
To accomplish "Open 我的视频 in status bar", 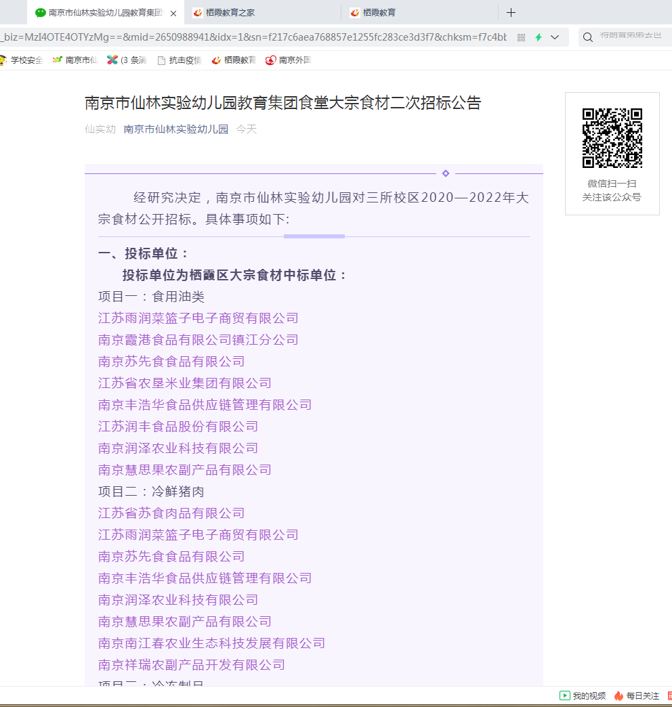I will [583, 695].
